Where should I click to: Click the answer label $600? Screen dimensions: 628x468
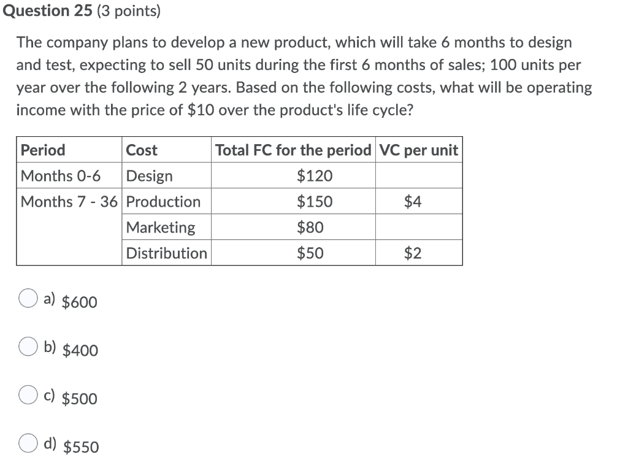(79, 302)
